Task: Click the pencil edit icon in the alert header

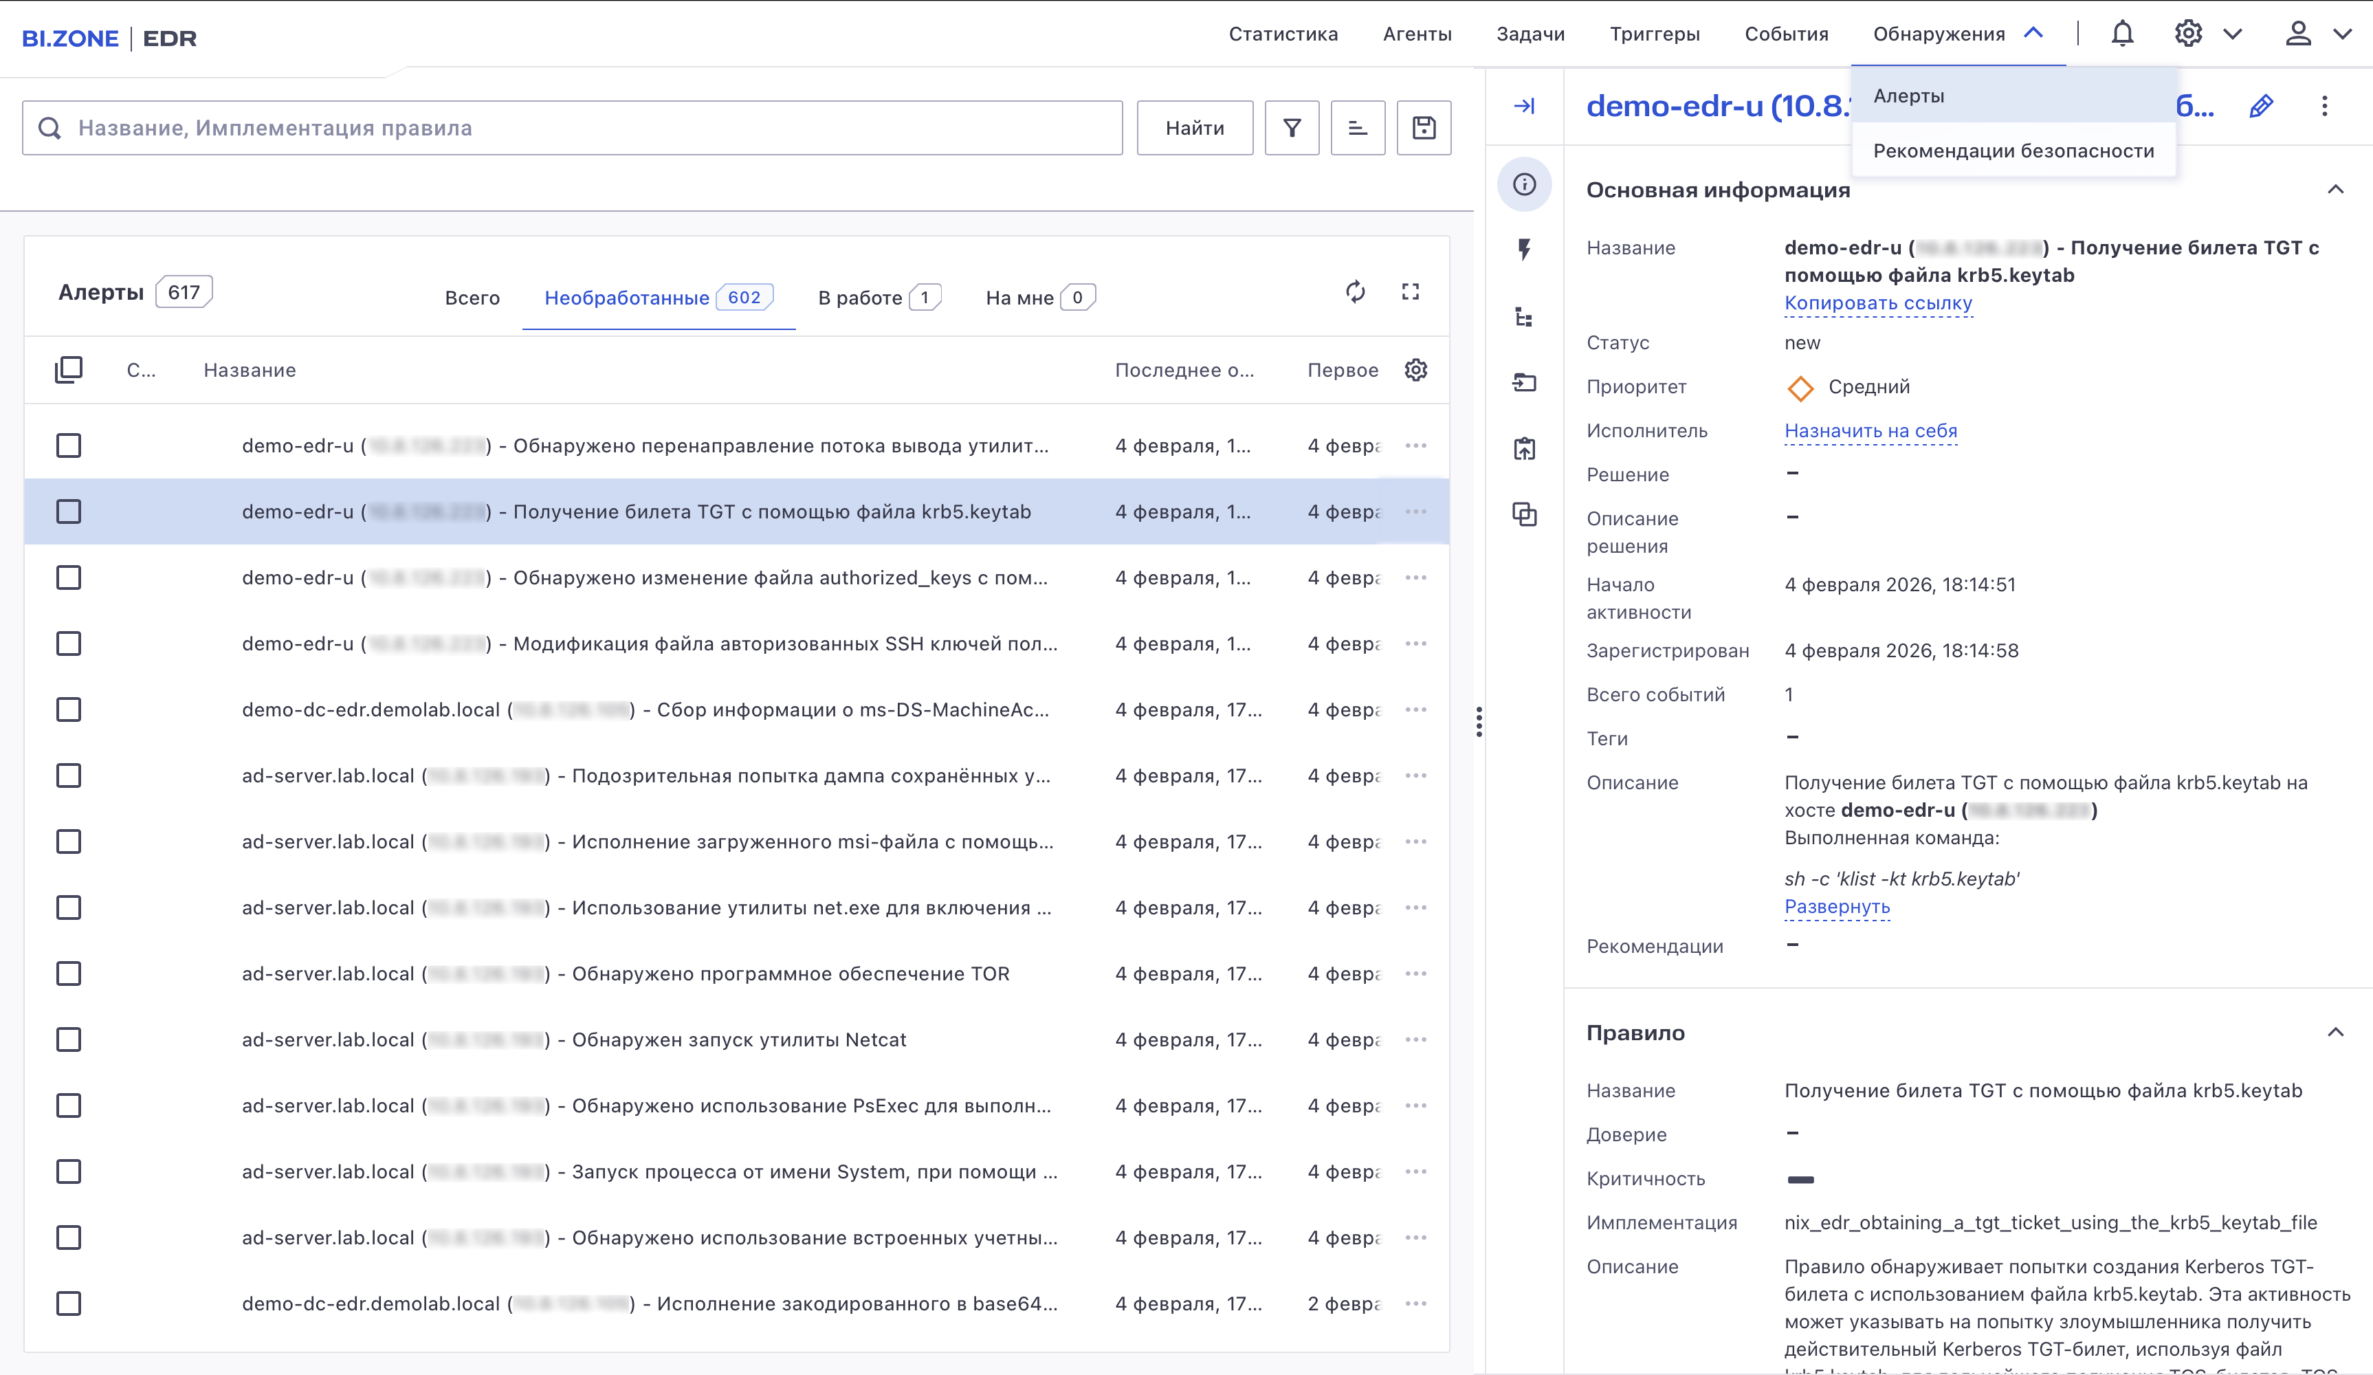Action: click(x=2261, y=107)
